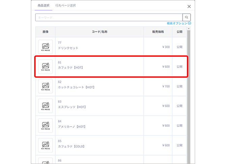226x164 pixels.
Task: Select product 77 ドリンクセット name
Action: click(68, 48)
